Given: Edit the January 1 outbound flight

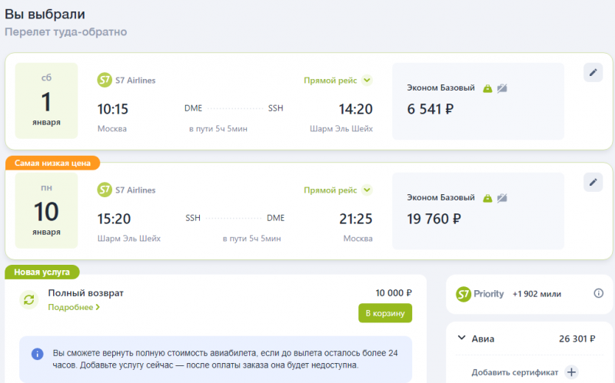Looking at the screenshot, I should [x=593, y=72].
